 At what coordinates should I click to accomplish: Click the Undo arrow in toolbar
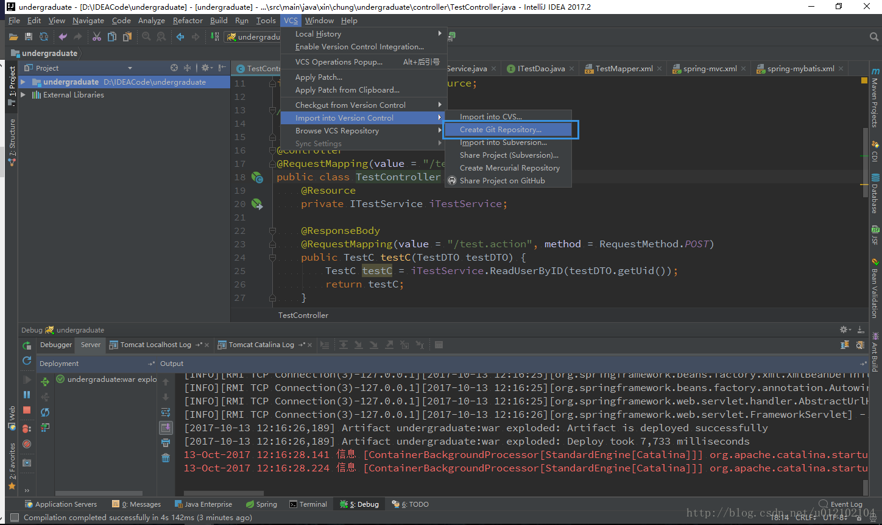(63, 37)
